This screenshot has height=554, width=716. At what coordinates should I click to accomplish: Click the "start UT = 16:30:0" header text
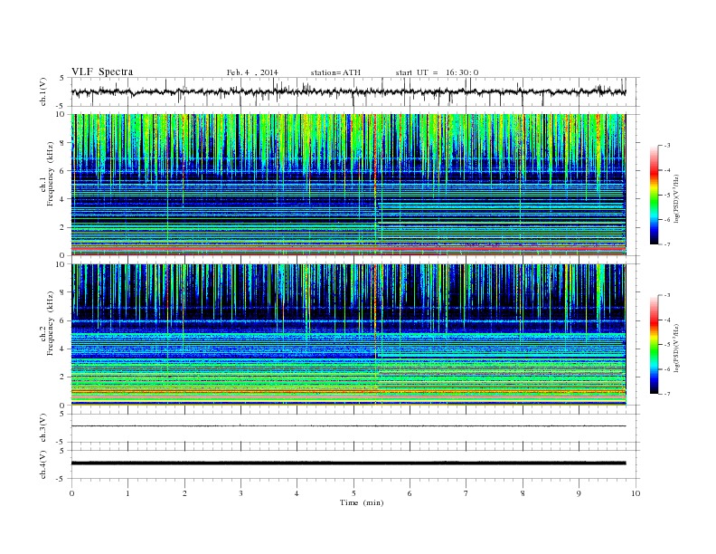tap(437, 72)
